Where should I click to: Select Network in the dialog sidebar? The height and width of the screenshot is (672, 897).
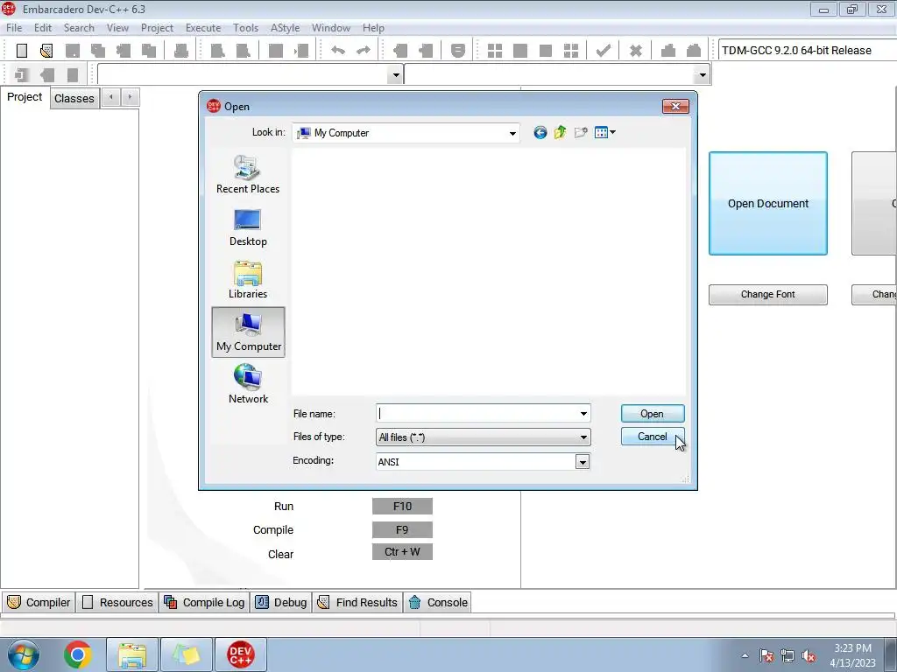tap(248, 385)
